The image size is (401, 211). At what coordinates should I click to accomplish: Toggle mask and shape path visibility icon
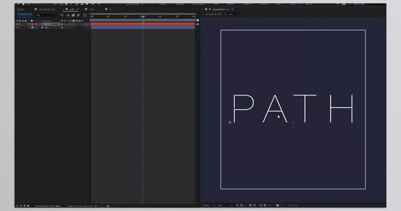(246, 205)
